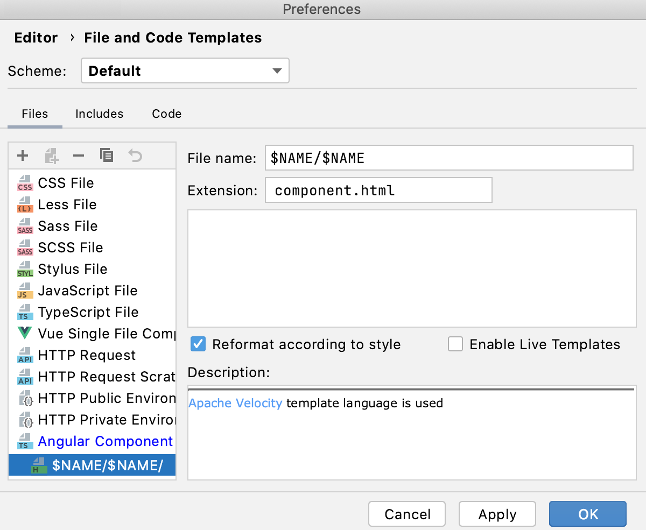Click the Copy Template icon
The width and height of the screenshot is (646, 530).
click(107, 156)
